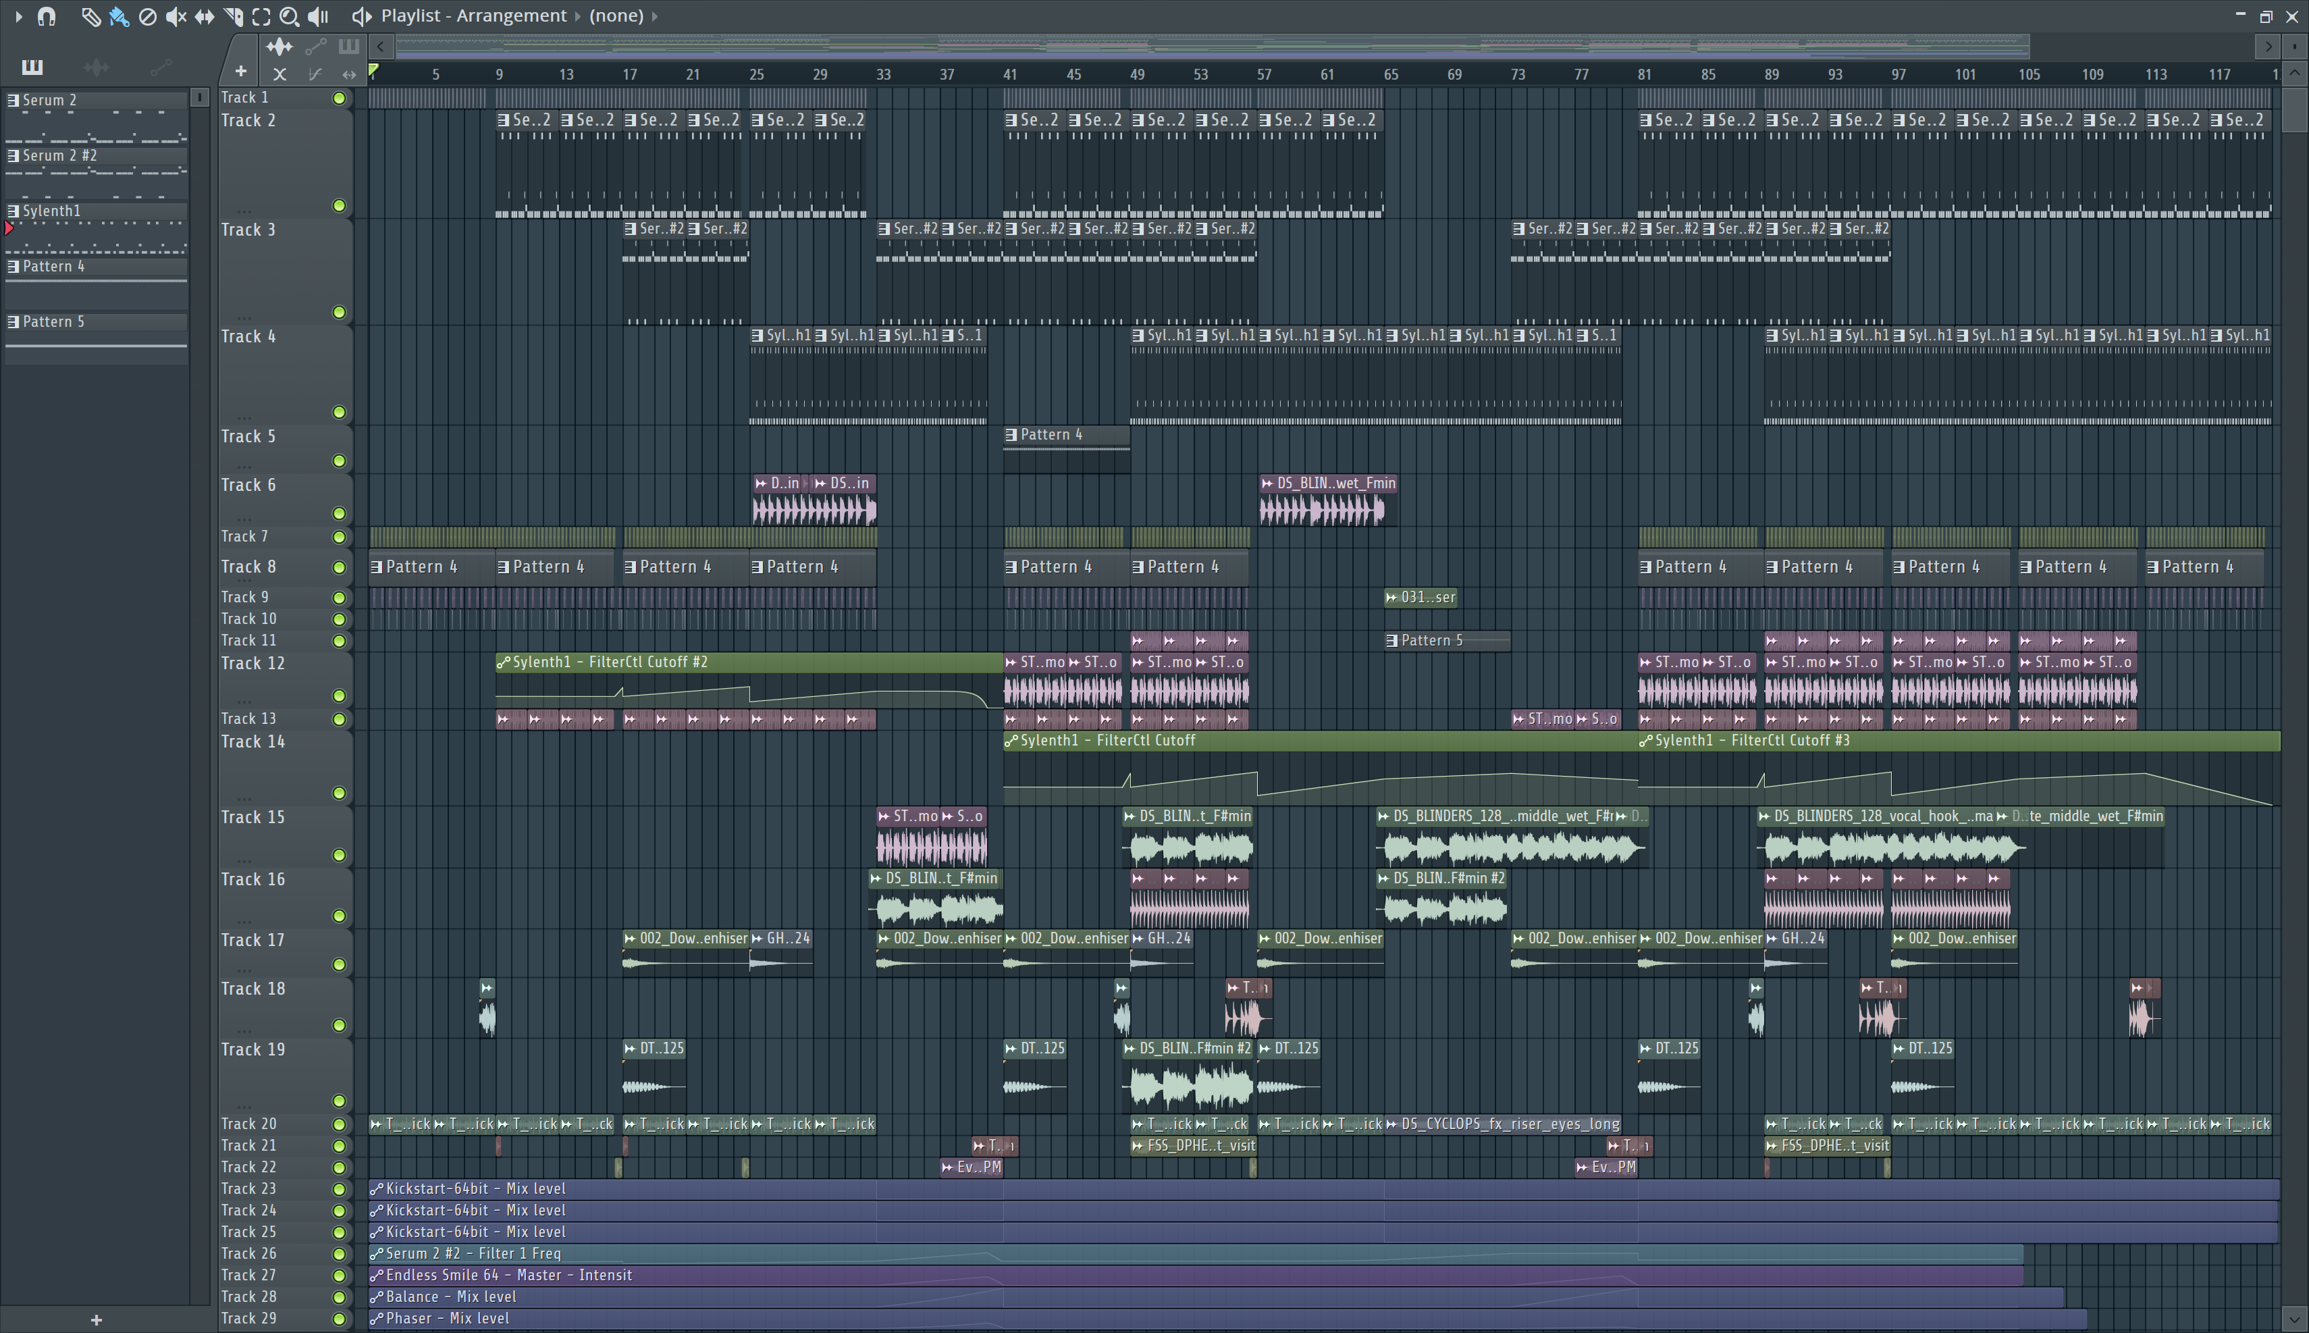2309x1333 pixels.
Task: Click the audio waveform icon above the track headers
Action: [279, 46]
